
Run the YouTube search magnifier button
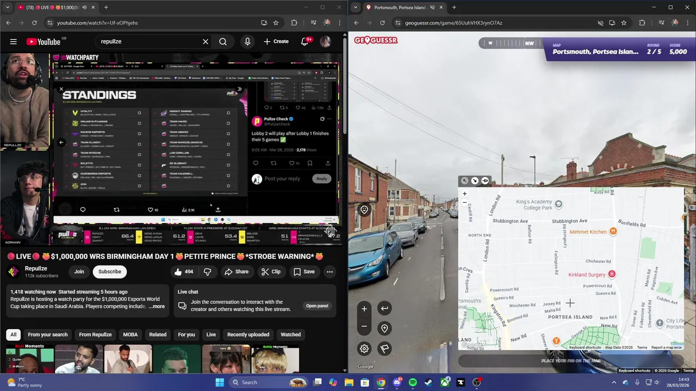(x=223, y=41)
